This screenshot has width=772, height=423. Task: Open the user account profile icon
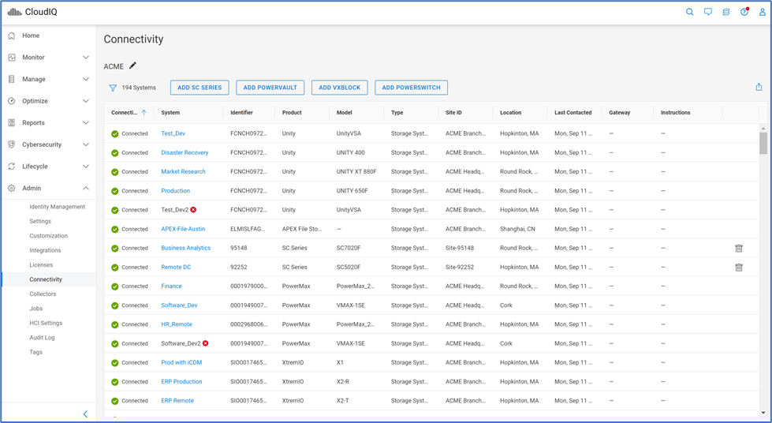pos(762,12)
